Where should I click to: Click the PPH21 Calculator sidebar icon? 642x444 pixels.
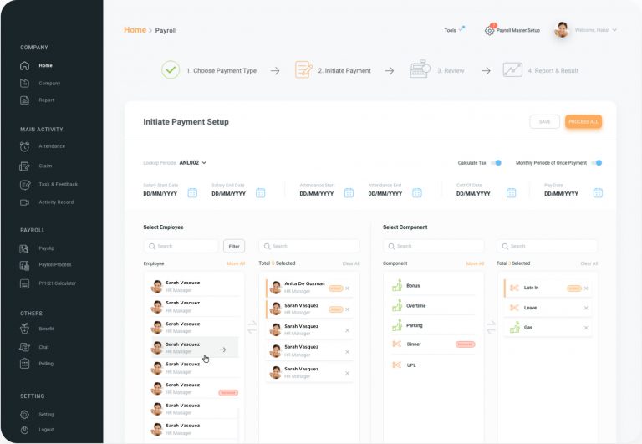25,283
